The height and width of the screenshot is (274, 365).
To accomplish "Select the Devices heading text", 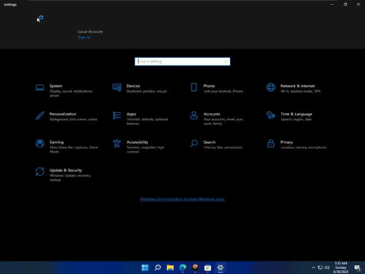I will [133, 86].
